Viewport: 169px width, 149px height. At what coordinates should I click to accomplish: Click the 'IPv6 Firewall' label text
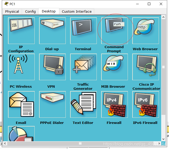[145, 123]
